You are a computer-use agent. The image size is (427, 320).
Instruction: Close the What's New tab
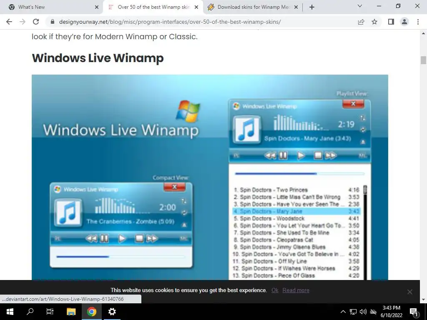pos(97,7)
